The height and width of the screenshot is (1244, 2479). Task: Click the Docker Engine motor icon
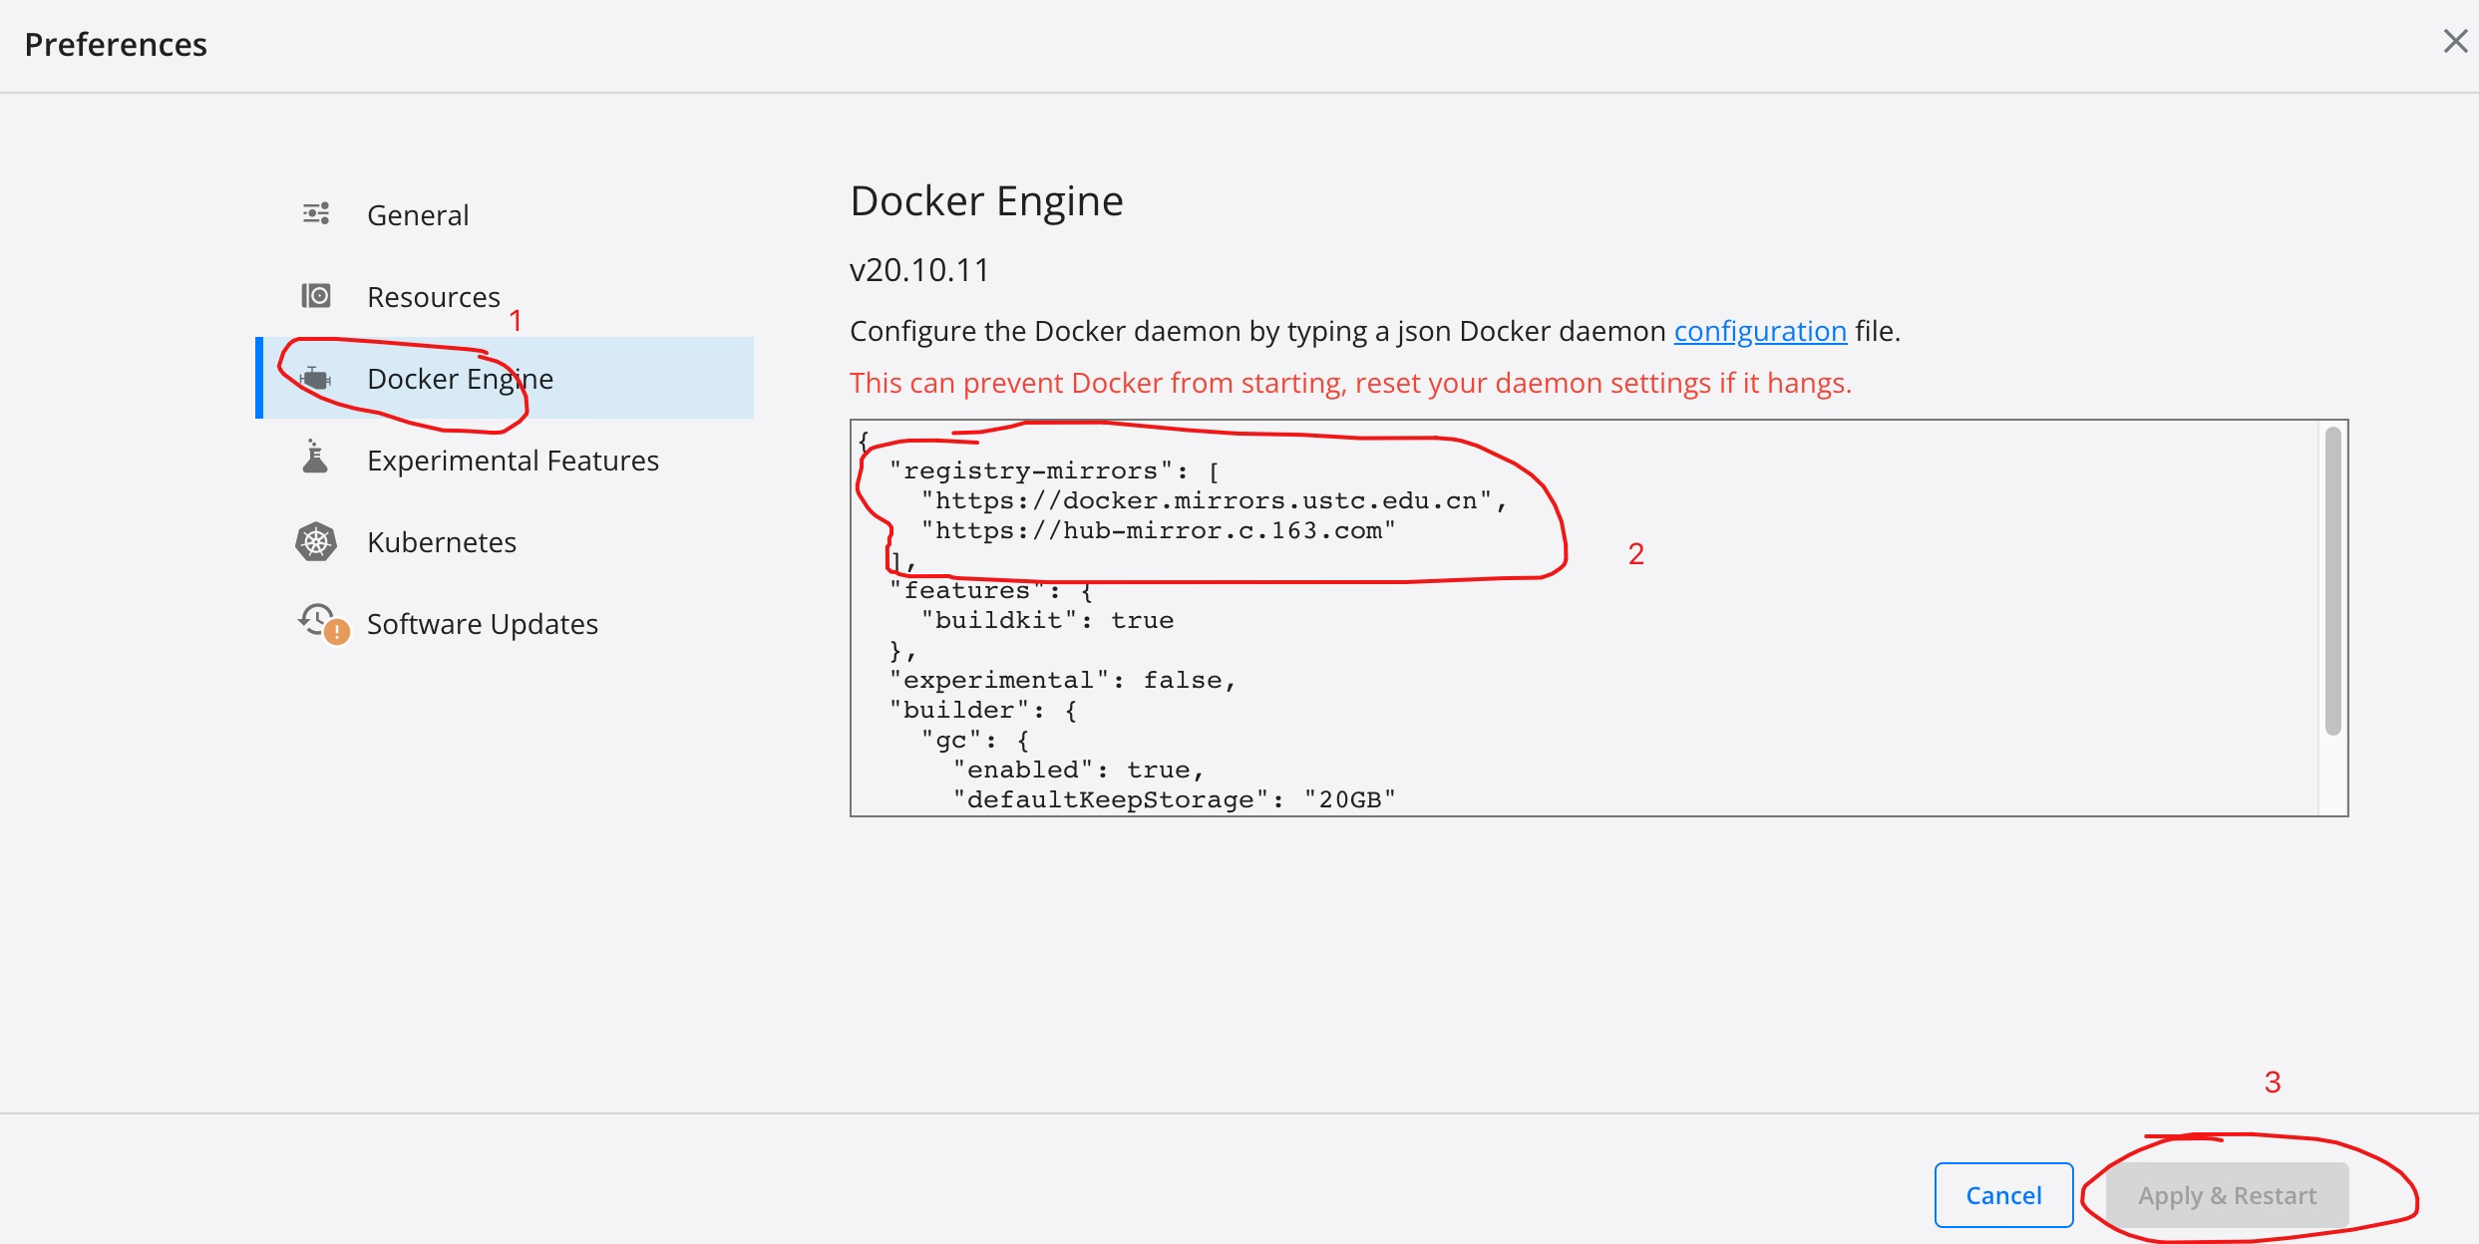316,379
